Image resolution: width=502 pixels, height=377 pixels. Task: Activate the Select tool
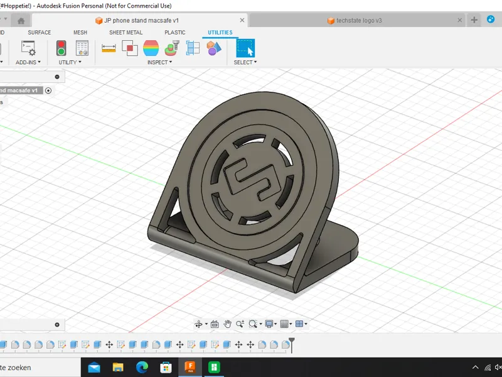(245, 48)
